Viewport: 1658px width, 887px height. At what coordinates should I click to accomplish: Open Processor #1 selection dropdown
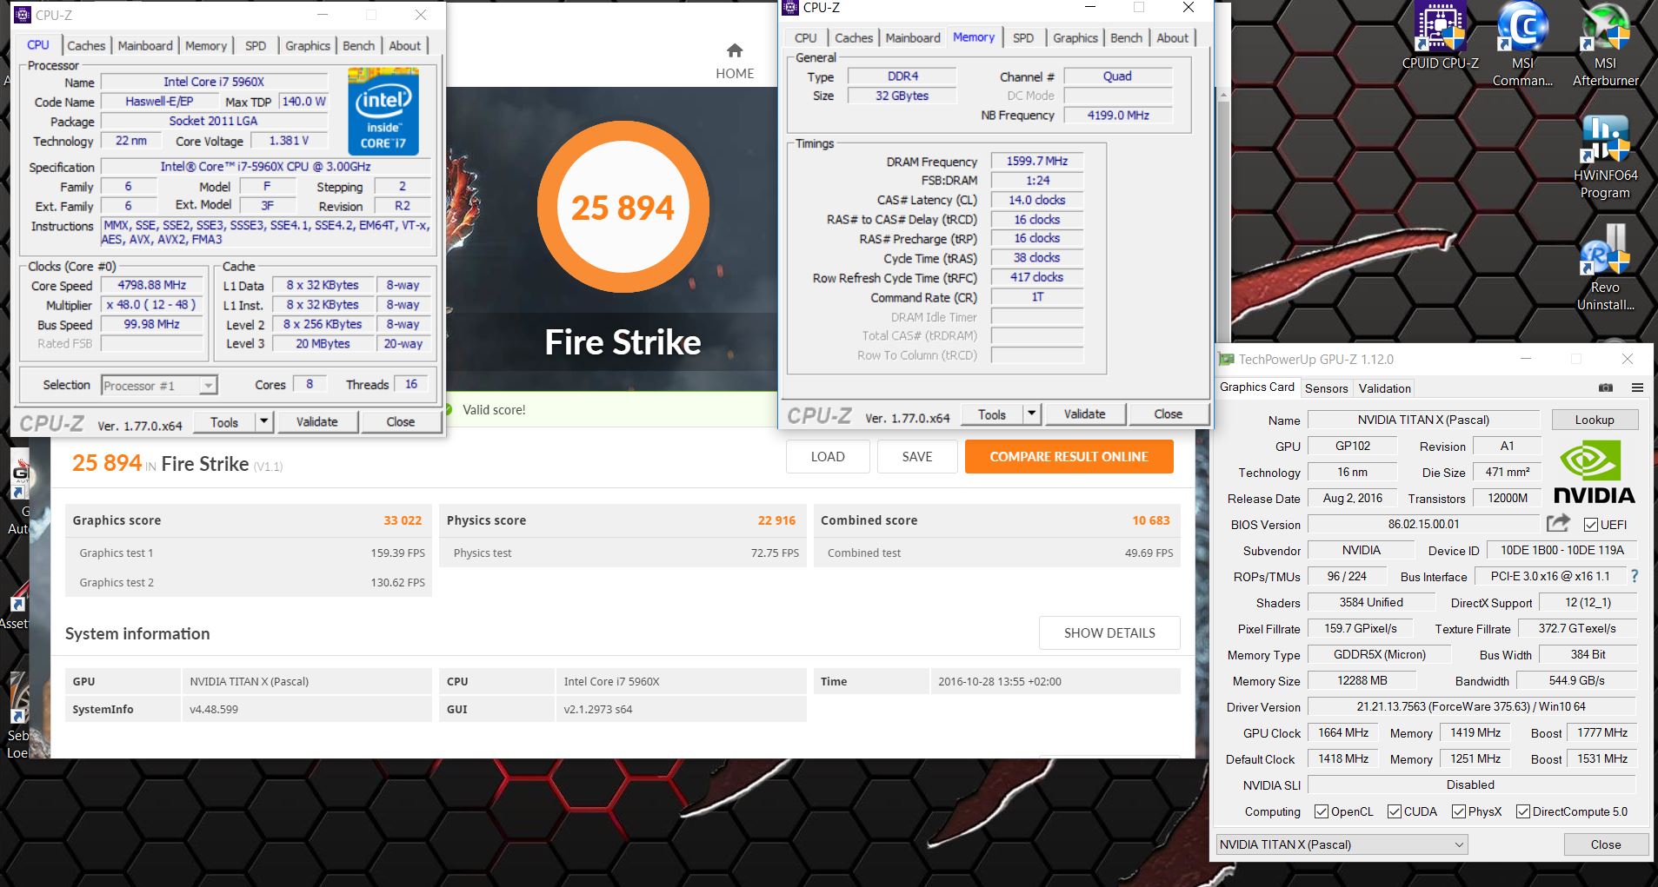(x=160, y=386)
